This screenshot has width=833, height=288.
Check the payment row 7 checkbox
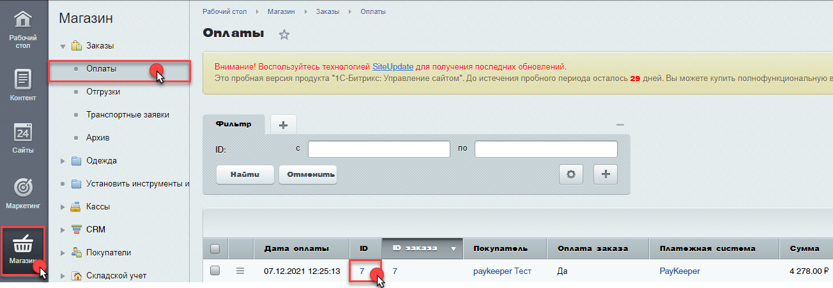pyautogui.click(x=215, y=271)
